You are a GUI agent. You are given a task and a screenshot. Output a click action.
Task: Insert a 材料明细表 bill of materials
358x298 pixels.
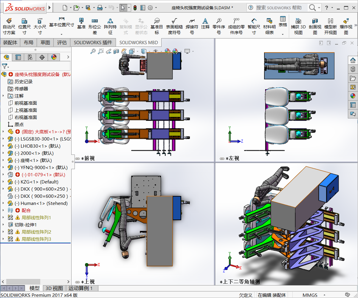point(269,26)
